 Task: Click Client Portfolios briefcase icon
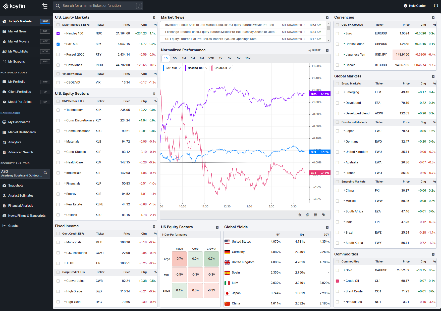coord(4,92)
